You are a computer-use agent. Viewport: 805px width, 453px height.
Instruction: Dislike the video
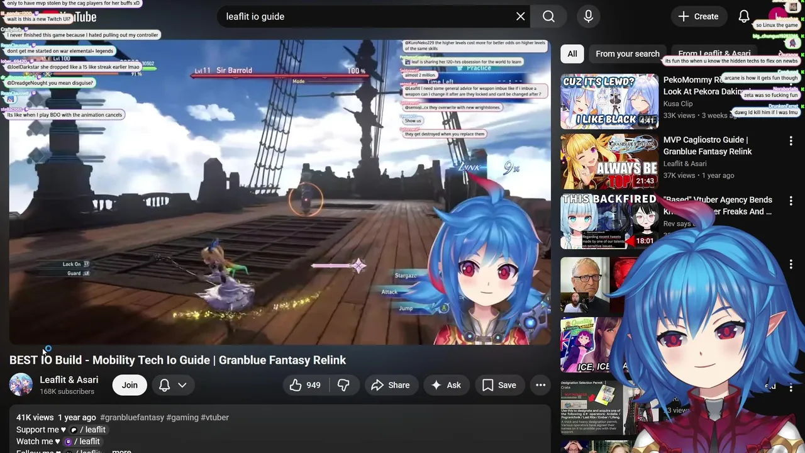[x=343, y=385]
